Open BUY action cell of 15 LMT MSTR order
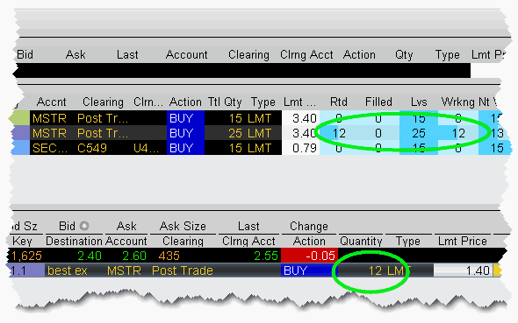Image resolution: width=518 pixels, height=323 pixels. (185, 118)
